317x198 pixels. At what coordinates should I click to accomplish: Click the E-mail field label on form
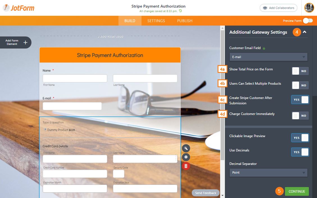pos(47,98)
